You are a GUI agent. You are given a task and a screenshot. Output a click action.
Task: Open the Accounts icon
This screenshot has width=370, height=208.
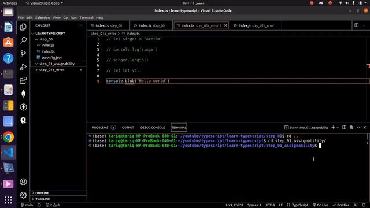click(x=23, y=182)
